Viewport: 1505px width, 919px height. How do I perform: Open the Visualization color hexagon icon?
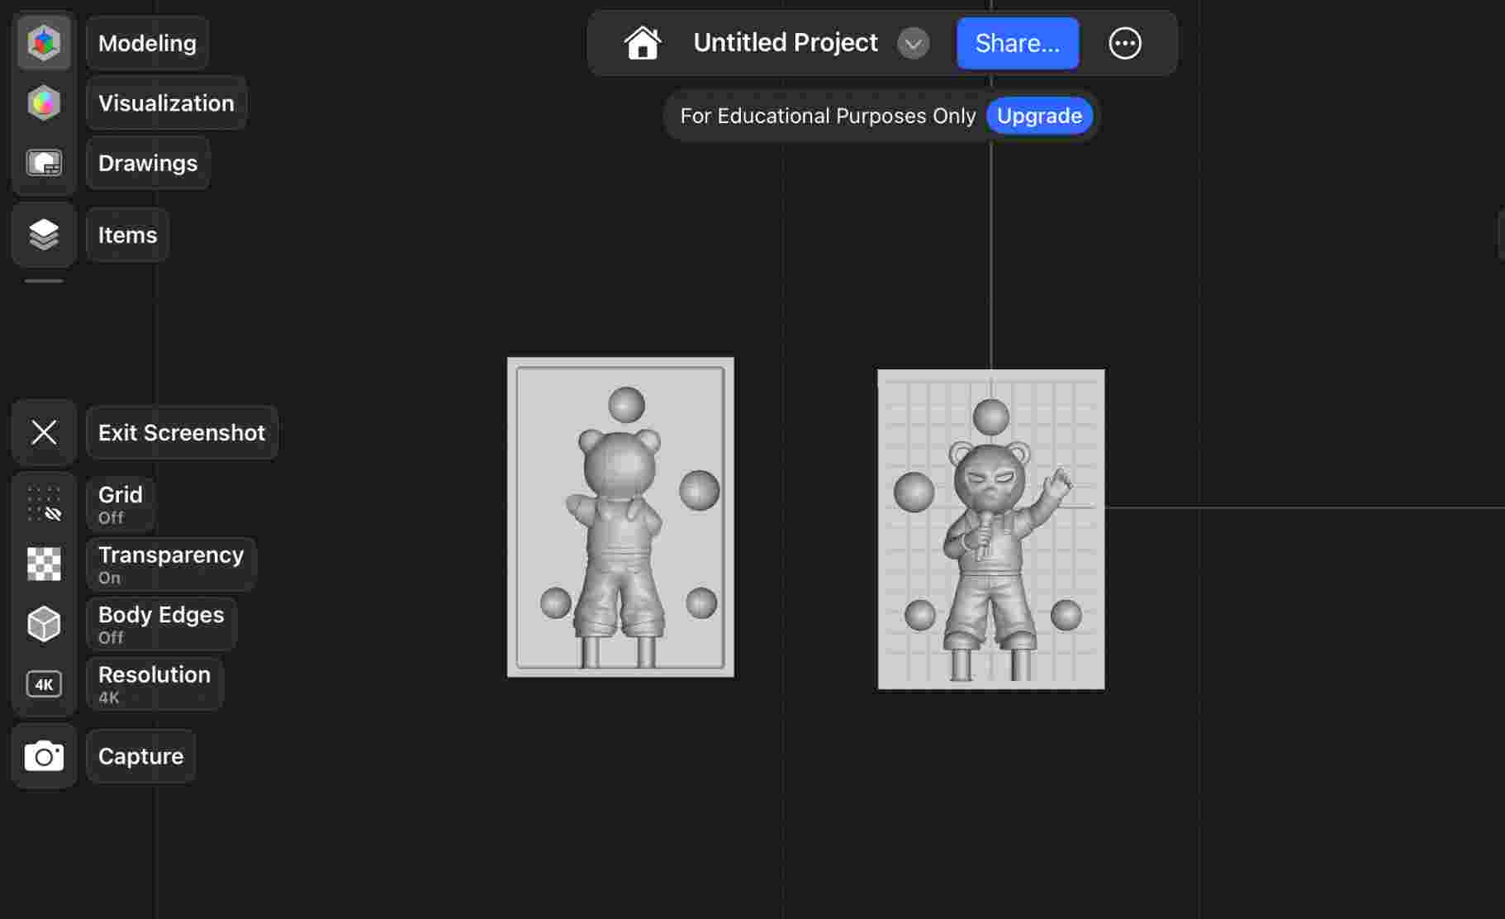(x=44, y=103)
